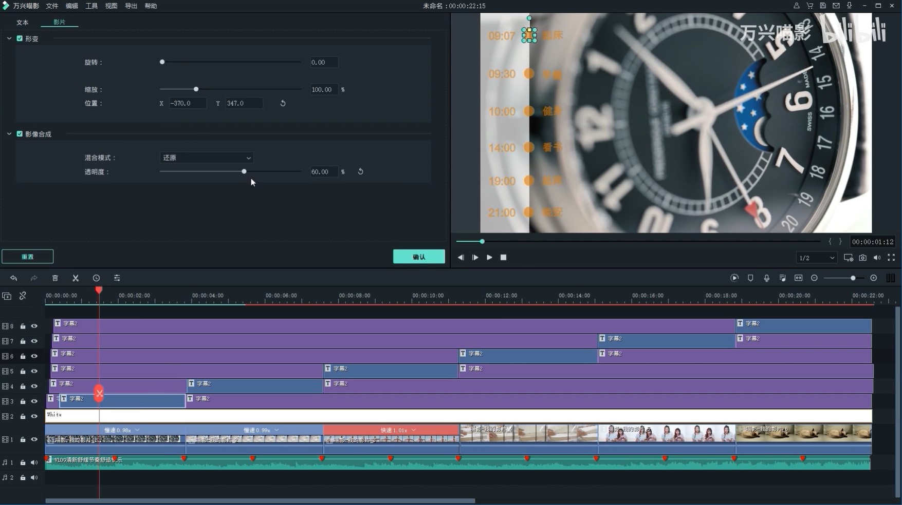Open the 导出 menu
The height and width of the screenshot is (505, 902).
(x=131, y=6)
